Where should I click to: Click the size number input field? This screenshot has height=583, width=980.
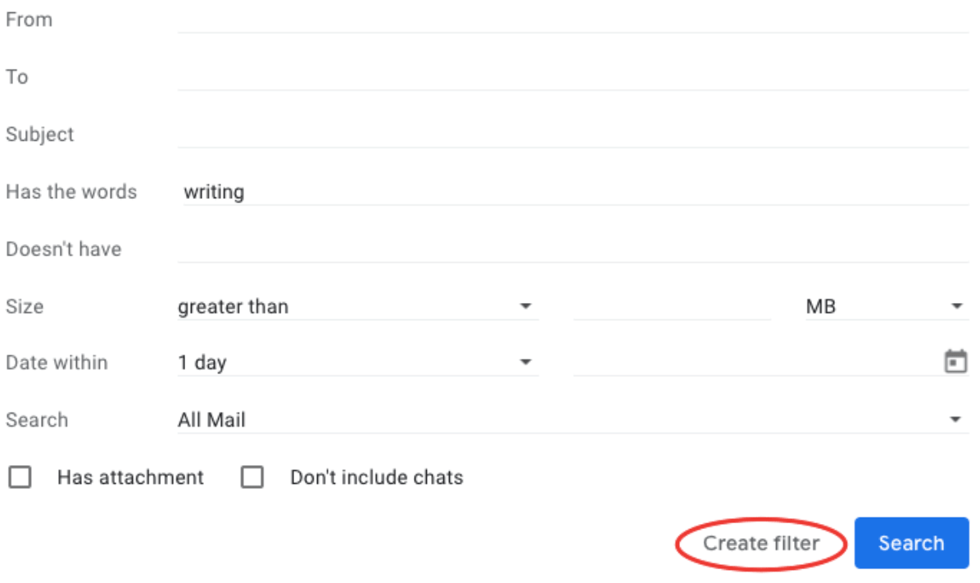pos(672,307)
